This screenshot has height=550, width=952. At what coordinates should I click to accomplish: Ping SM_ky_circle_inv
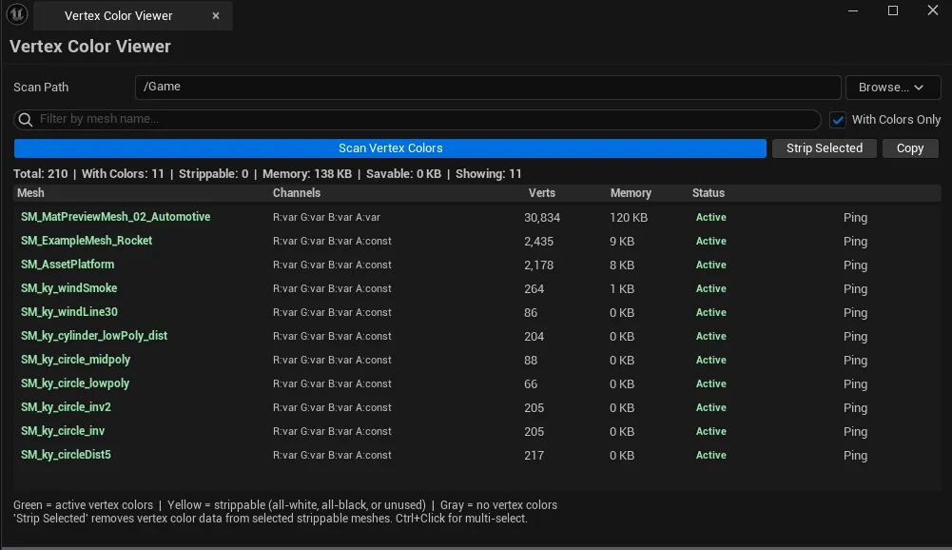(855, 431)
